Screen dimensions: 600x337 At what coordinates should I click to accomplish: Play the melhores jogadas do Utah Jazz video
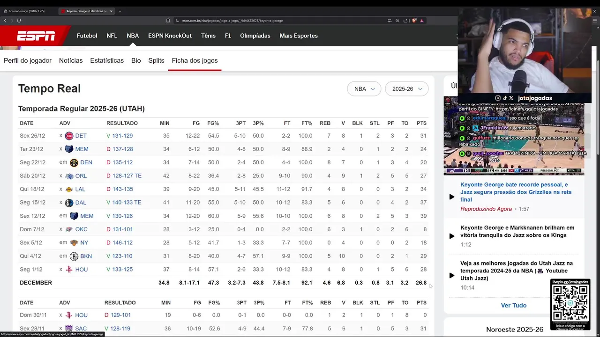click(x=452, y=275)
